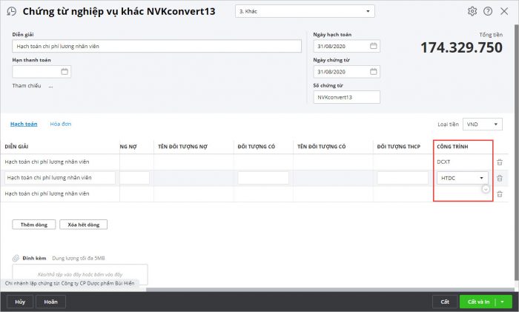Expand the voucher type dropdown 3. Khác
This screenshot has width=519, height=312.
[368, 11]
